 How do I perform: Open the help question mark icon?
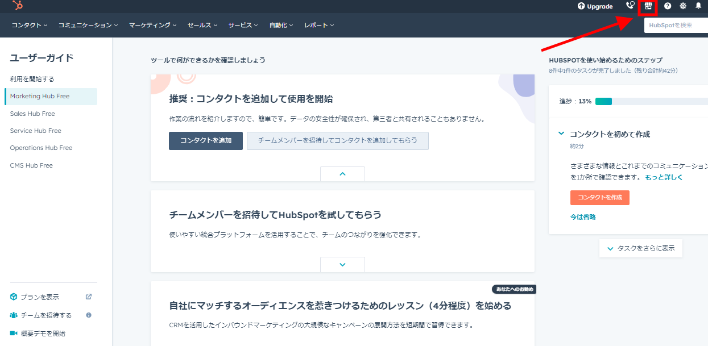668,6
